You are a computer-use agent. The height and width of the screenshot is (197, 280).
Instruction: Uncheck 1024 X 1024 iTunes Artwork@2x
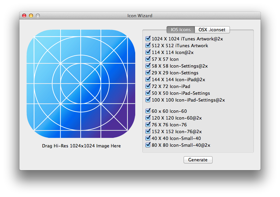point(148,39)
